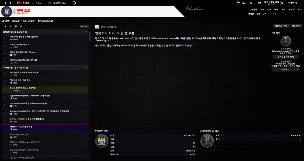Open the circular more-options icon in top bar

[74, 3]
